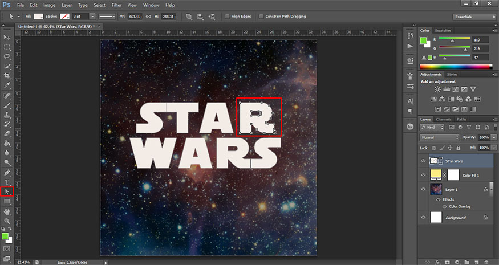The height and width of the screenshot is (265, 499).
Task: Select the Eyedropper tool
Action: tap(7, 85)
